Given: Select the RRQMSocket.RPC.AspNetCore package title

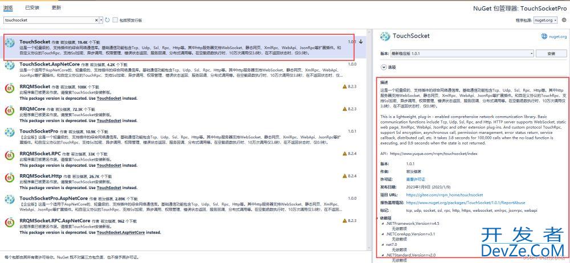Looking at the screenshot, I should click(55, 221).
